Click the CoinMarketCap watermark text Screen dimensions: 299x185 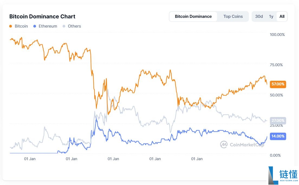(247, 145)
